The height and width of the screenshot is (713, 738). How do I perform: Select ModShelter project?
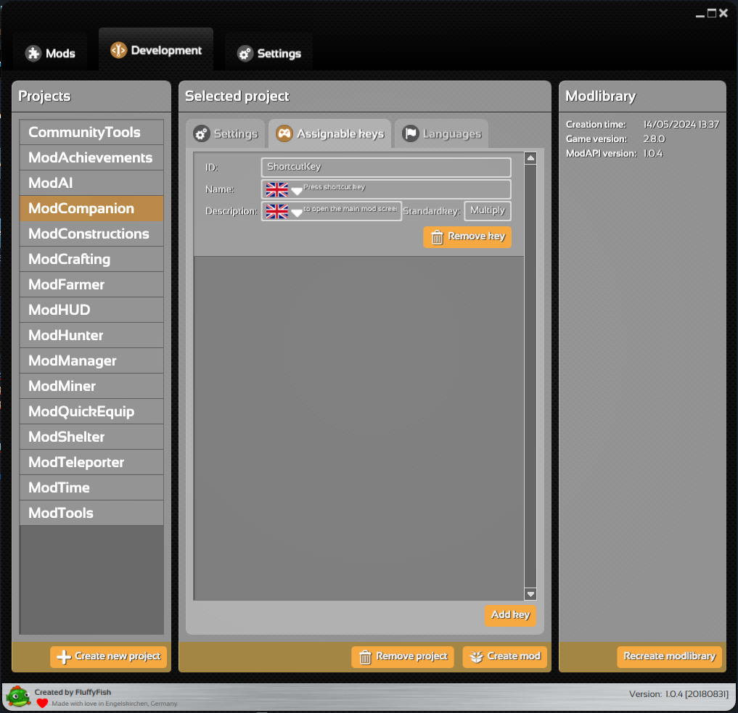(x=91, y=437)
